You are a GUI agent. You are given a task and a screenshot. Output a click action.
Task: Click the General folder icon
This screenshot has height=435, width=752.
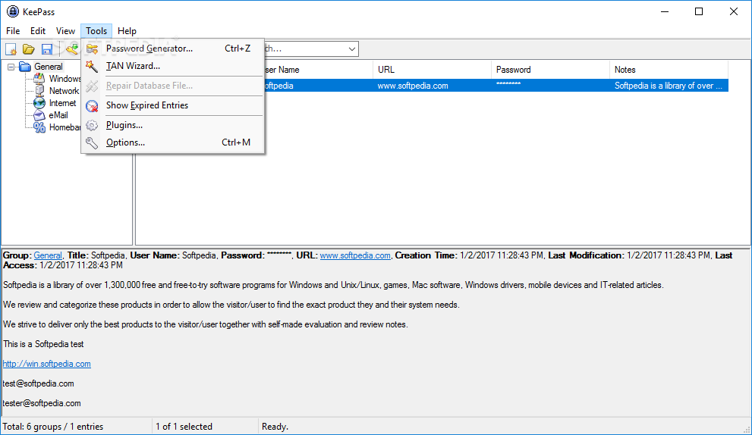25,67
